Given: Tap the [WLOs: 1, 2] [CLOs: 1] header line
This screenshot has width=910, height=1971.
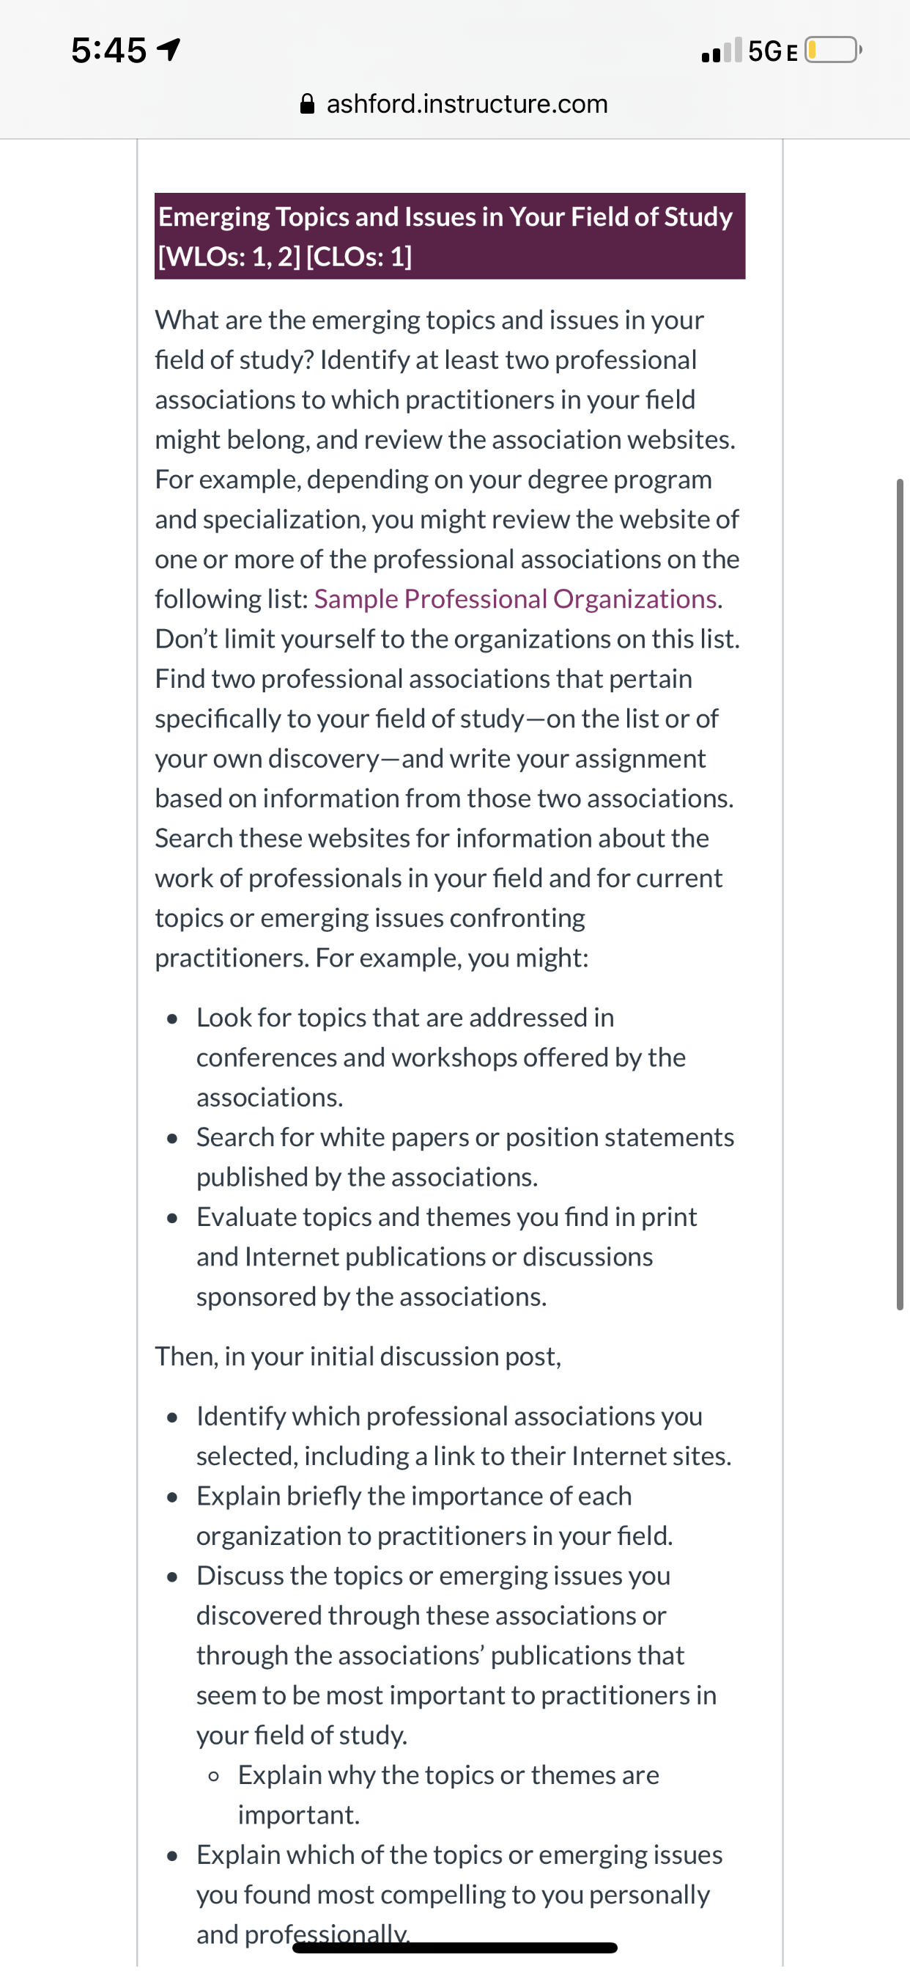Looking at the screenshot, I should pyautogui.click(x=285, y=257).
